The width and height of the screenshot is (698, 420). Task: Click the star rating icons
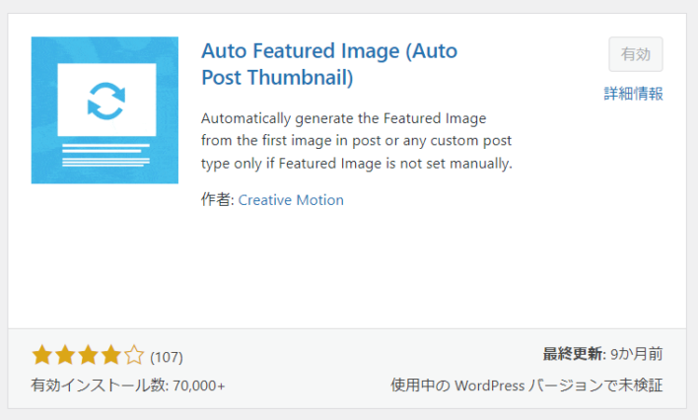[88, 355]
